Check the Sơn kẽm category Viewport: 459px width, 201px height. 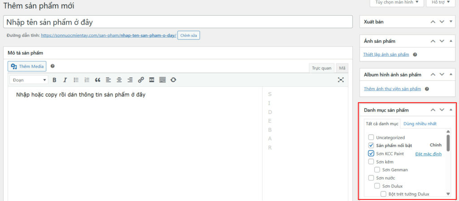[371, 162]
